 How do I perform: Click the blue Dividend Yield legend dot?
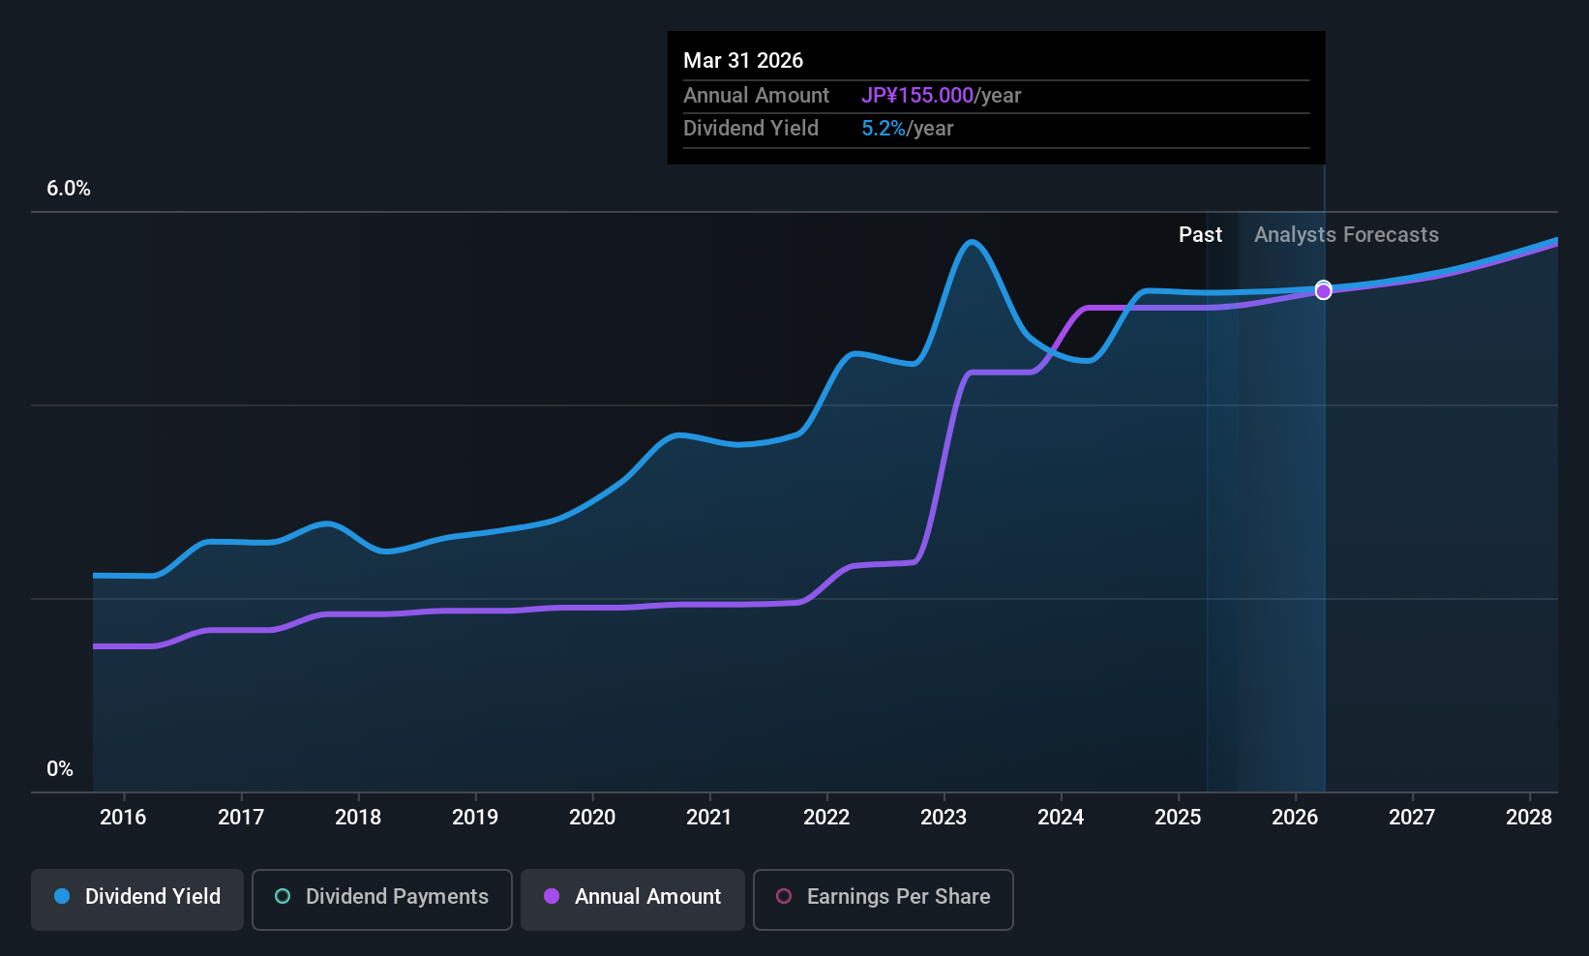[x=62, y=896]
